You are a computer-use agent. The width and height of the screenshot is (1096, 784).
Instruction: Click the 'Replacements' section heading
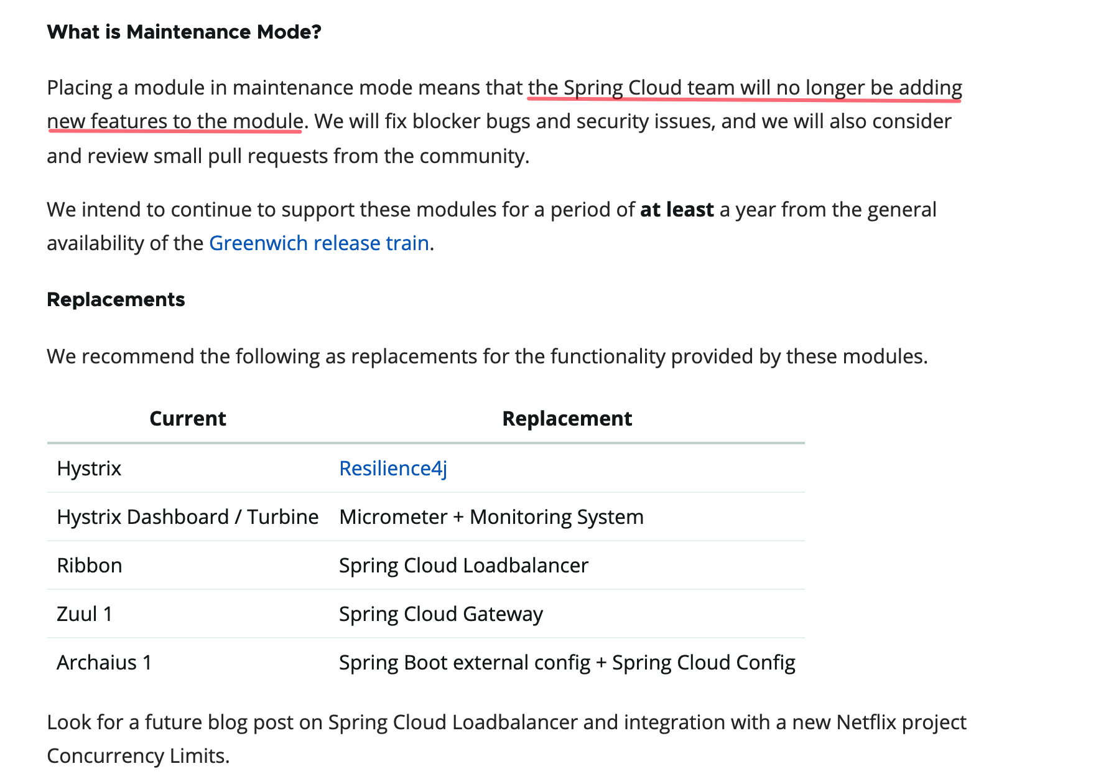click(116, 300)
